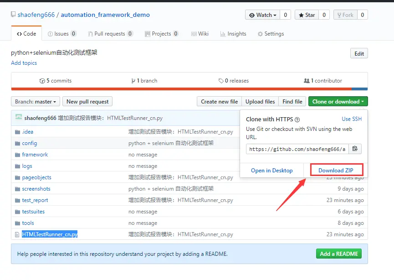Click the HTMLTestRunner_cn.py file icon
Screen dimensions: 394x280
[17, 235]
